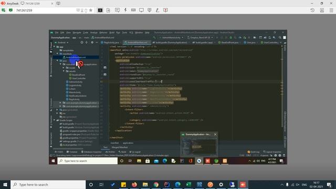Image resolution: width=336 pixels, height=189 pixels.
Task: Open new AnyDesk session tab button
Action: pos(58,4)
